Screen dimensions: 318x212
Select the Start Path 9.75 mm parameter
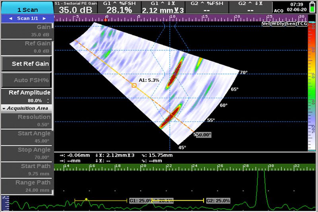click(27, 170)
